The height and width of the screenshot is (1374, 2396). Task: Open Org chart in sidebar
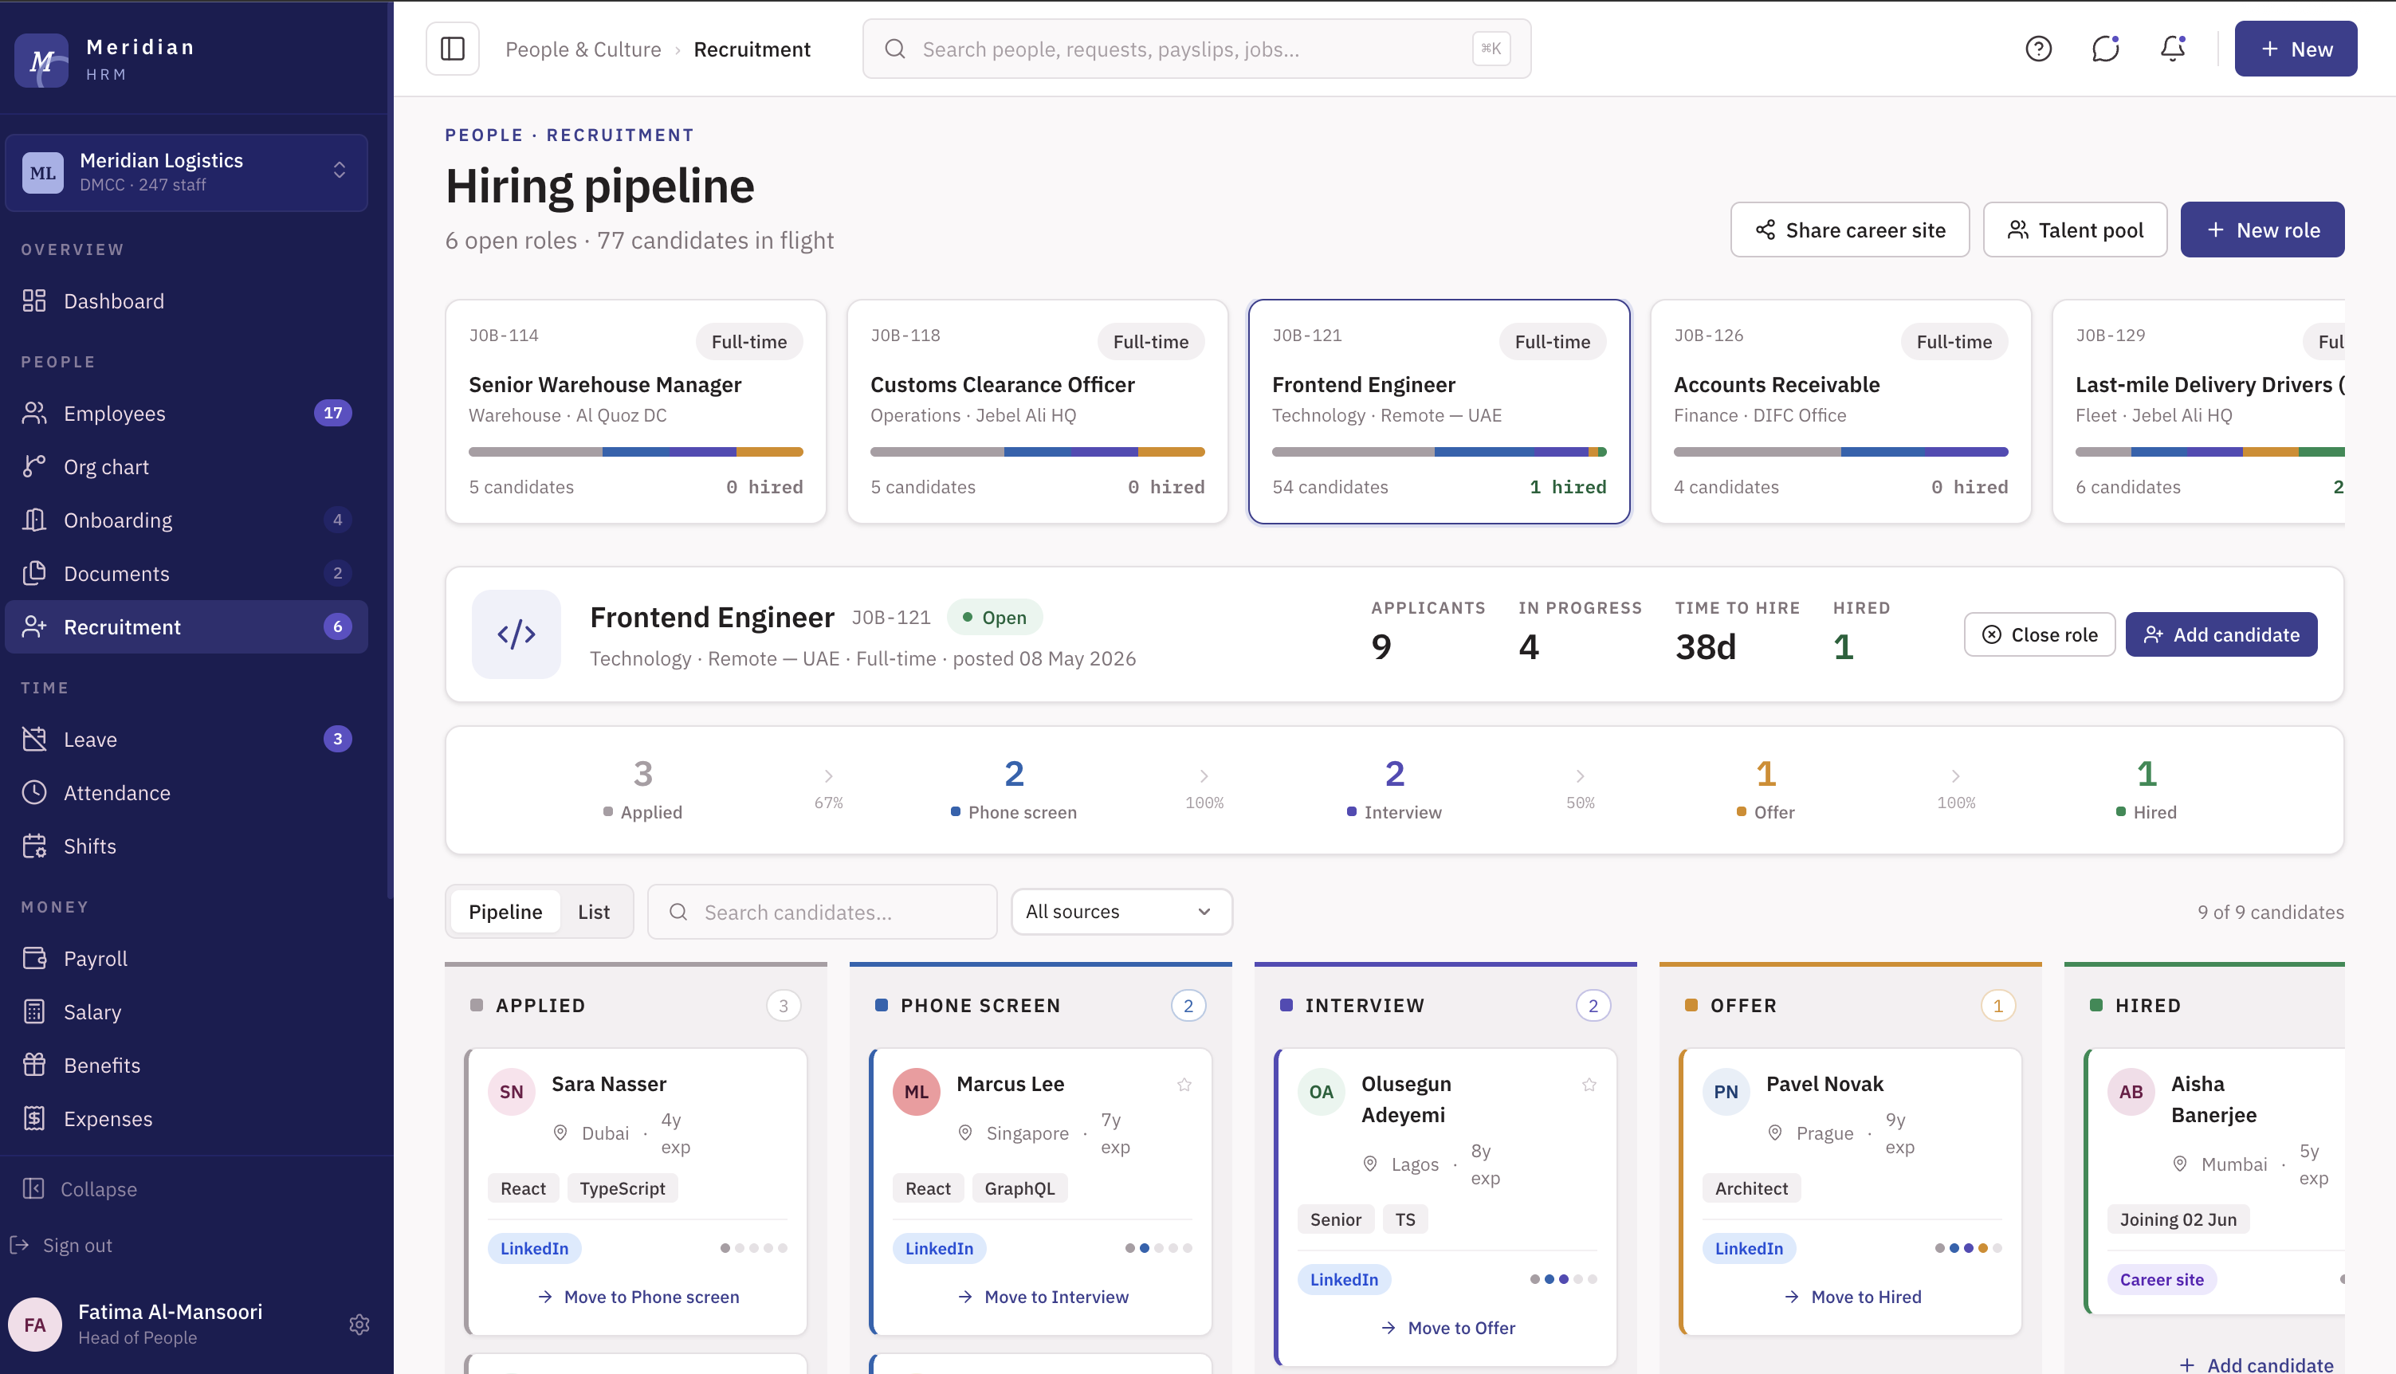(x=186, y=467)
